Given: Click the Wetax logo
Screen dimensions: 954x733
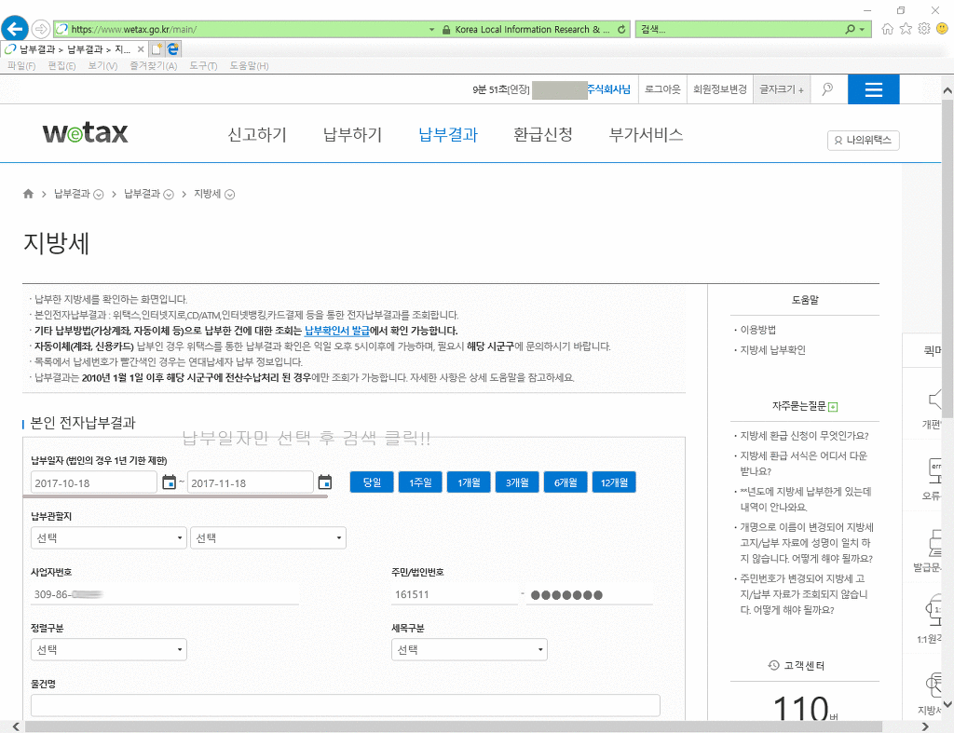Looking at the screenshot, I should [x=85, y=134].
